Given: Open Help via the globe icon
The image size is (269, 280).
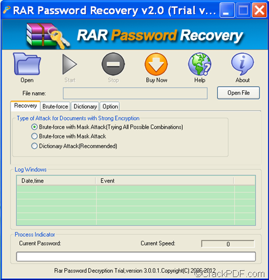Looking at the screenshot, I should click(200, 64).
